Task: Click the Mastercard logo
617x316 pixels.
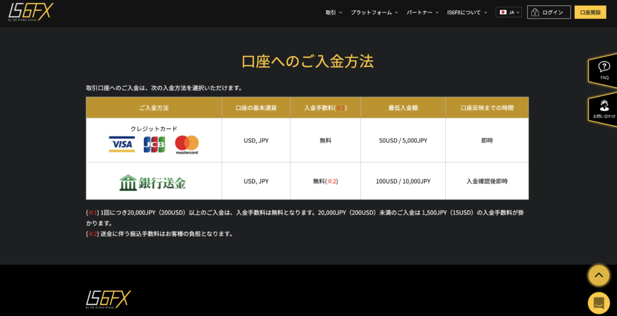Action: point(187,144)
